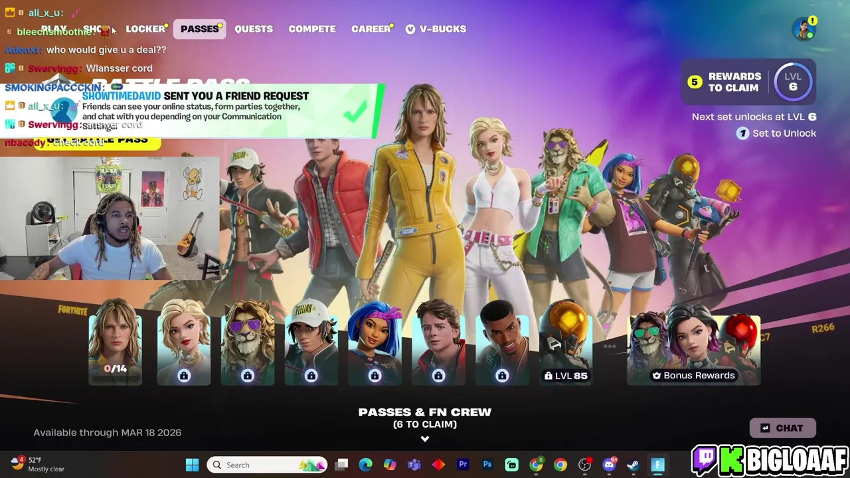Open the second Google Chrome taskbar icon
This screenshot has height=478, width=850.
click(x=560, y=465)
